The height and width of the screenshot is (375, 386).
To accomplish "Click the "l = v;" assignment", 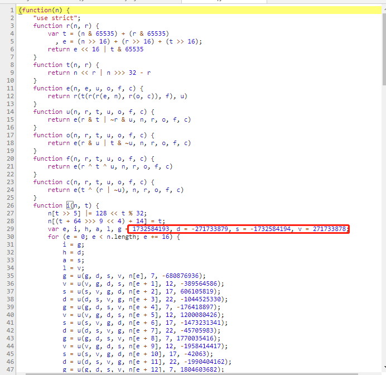I will pos(74,268).
